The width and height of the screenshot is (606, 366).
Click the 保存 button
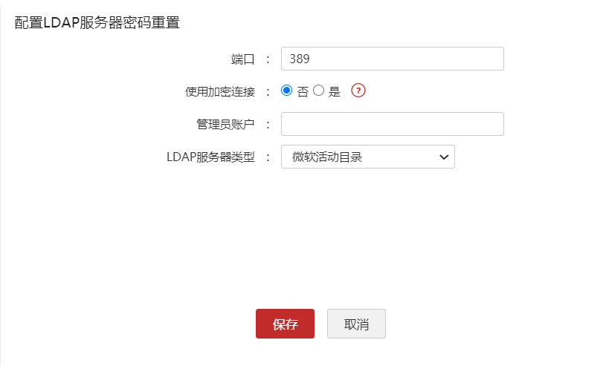click(x=285, y=324)
